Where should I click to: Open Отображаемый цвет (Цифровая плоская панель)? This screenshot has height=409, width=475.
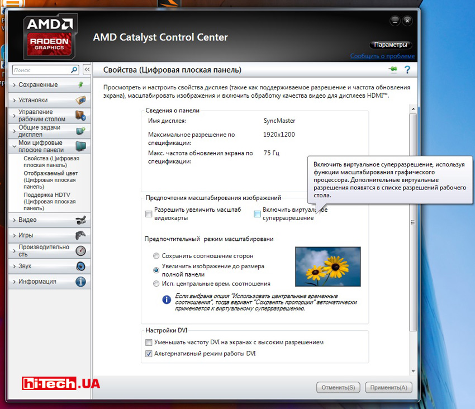point(50,180)
